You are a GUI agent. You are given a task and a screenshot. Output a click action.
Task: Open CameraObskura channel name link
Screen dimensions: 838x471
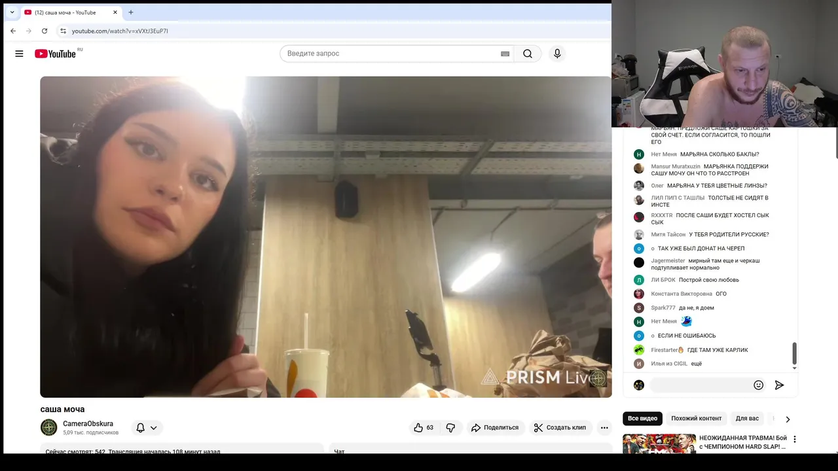[88, 424]
